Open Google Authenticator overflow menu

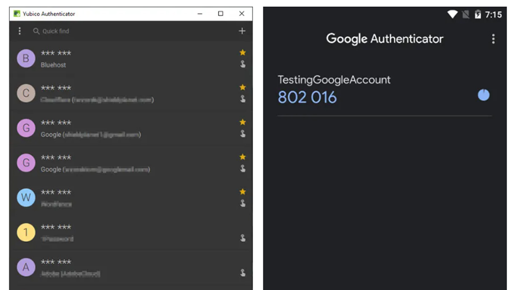(x=493, y=39)
